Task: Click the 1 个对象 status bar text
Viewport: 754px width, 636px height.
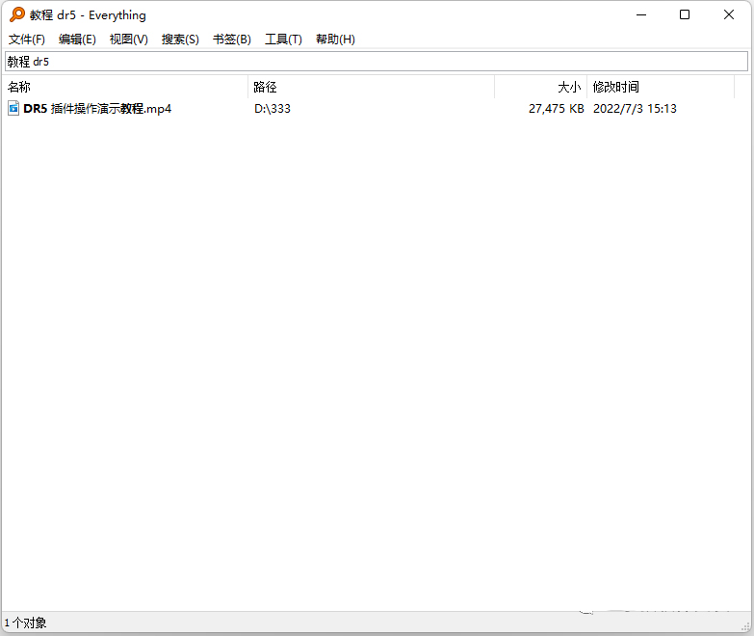Action: [x=26, y=623]
